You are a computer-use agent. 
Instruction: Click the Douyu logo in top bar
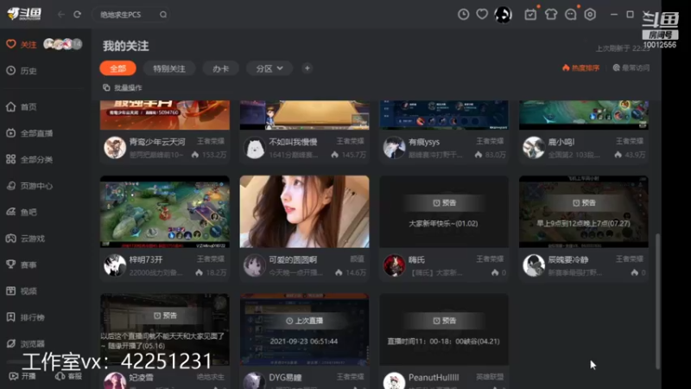pos(25,14)
